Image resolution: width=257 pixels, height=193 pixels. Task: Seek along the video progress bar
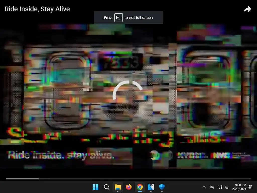(x=128, y=179)
